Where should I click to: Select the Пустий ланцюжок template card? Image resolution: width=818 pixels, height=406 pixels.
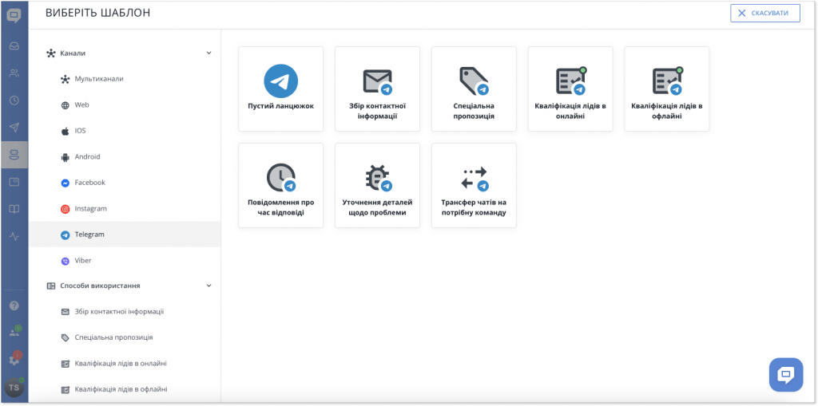[280, 89]
